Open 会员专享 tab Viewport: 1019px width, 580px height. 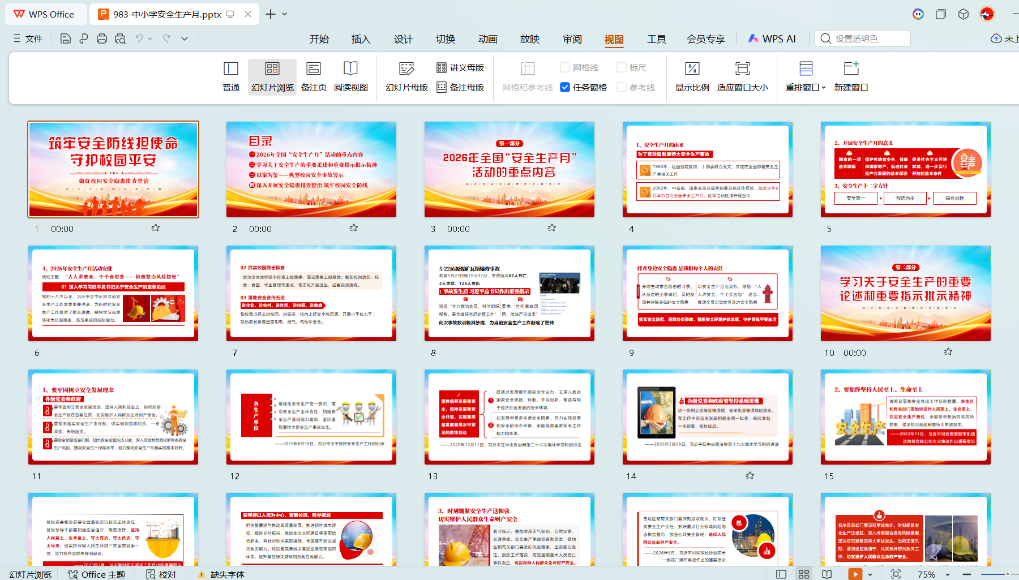point(706,38)
